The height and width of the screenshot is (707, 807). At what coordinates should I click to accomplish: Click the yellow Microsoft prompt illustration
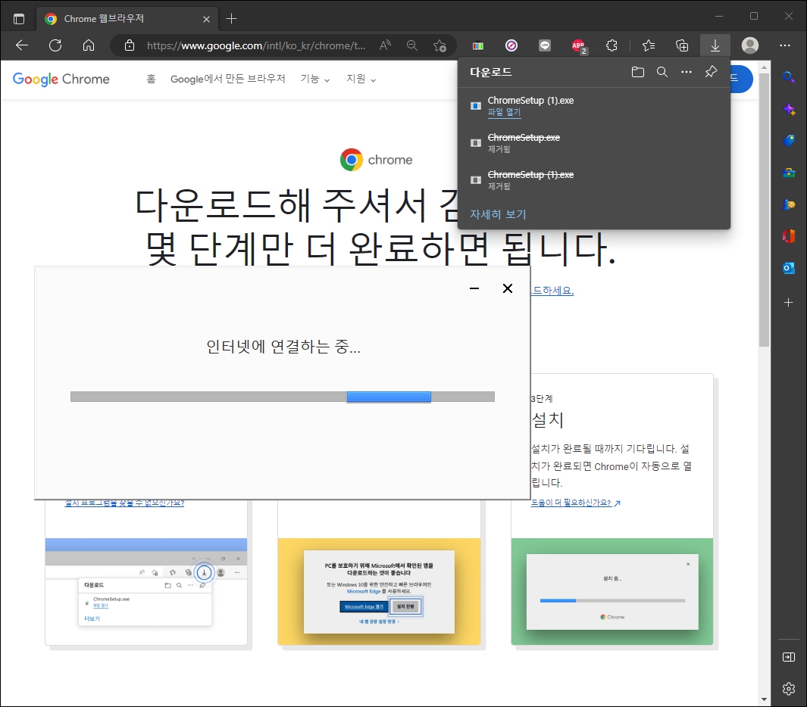point(379,591)
